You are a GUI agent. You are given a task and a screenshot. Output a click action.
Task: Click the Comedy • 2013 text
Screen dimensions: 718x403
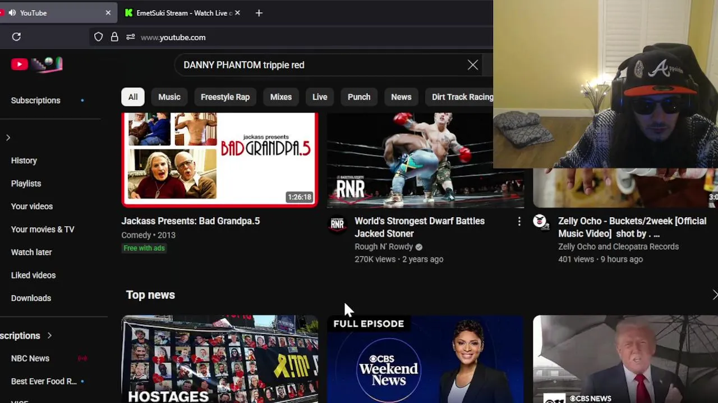(149, 235)
